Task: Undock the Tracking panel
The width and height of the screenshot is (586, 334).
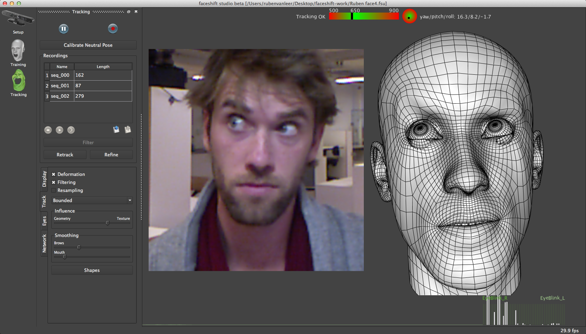Action: (129, 12)
